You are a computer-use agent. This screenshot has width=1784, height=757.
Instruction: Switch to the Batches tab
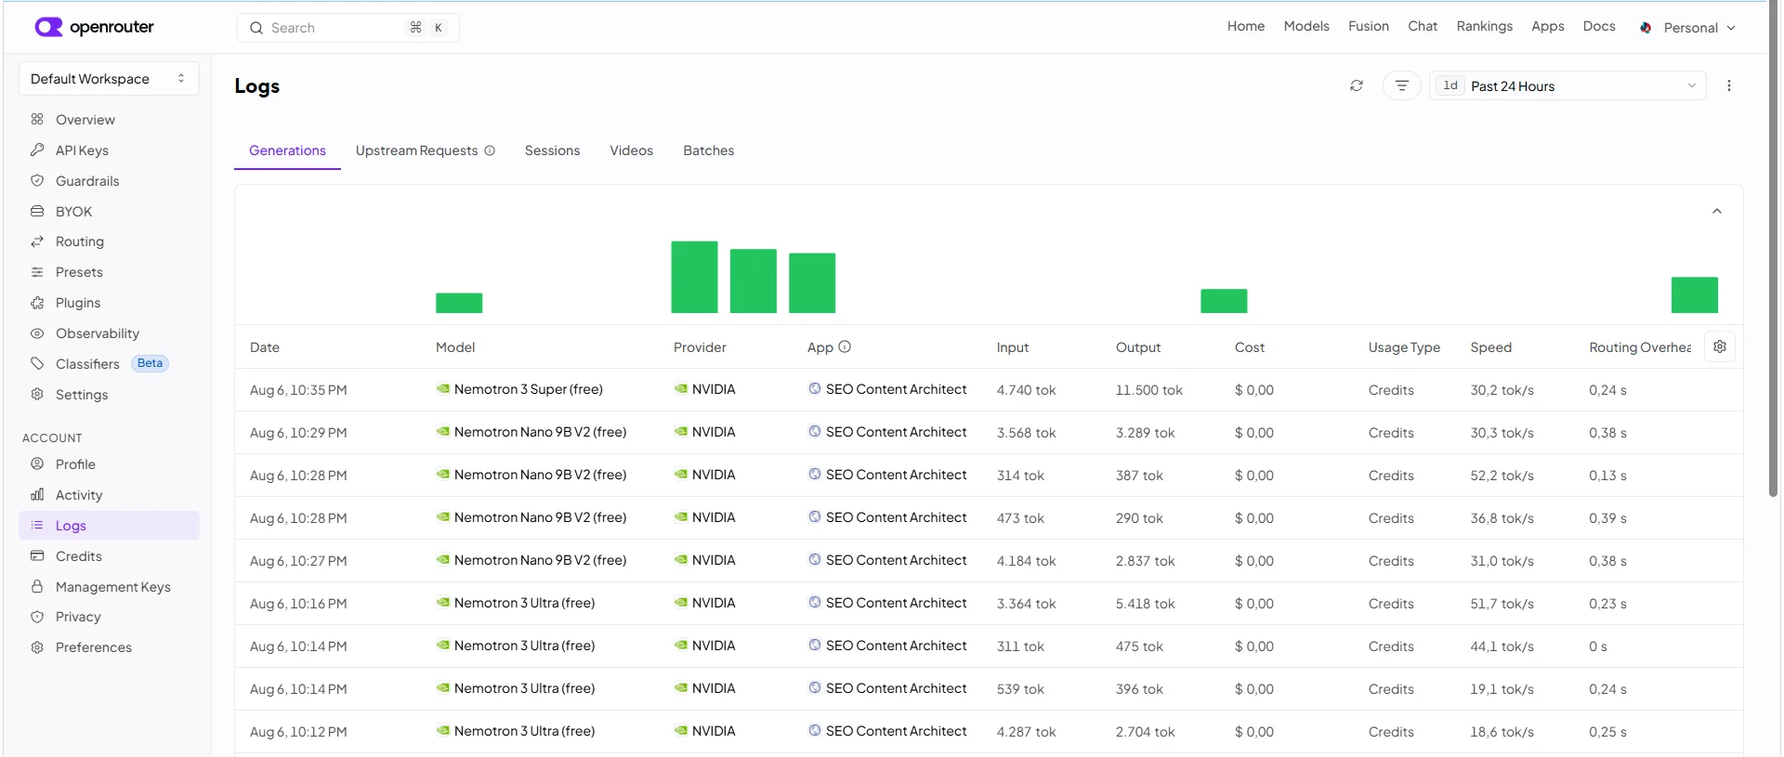click(x=708, y=150)
